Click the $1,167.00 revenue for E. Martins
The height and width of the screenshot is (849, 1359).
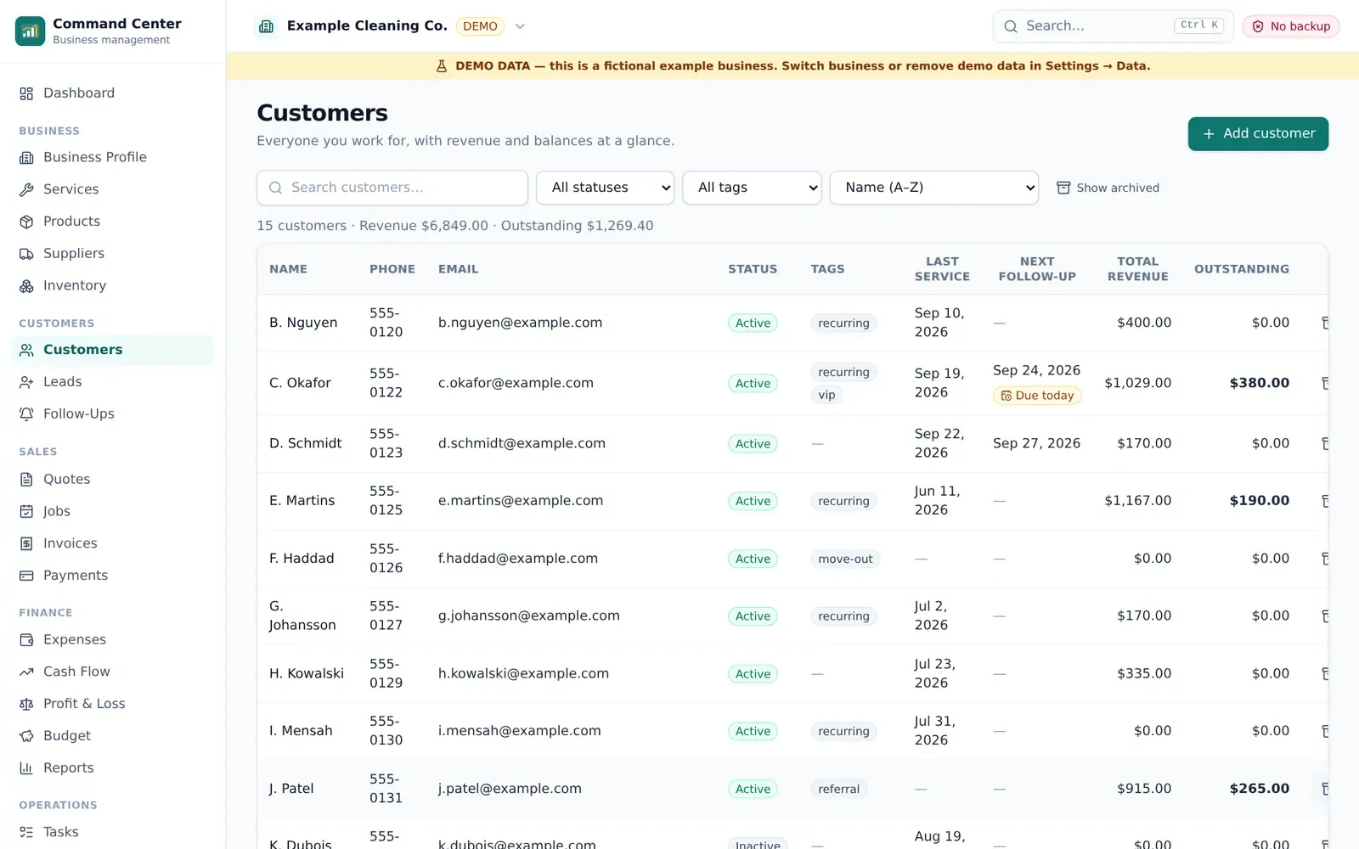pyautogui.click(x=1137, y=501)
